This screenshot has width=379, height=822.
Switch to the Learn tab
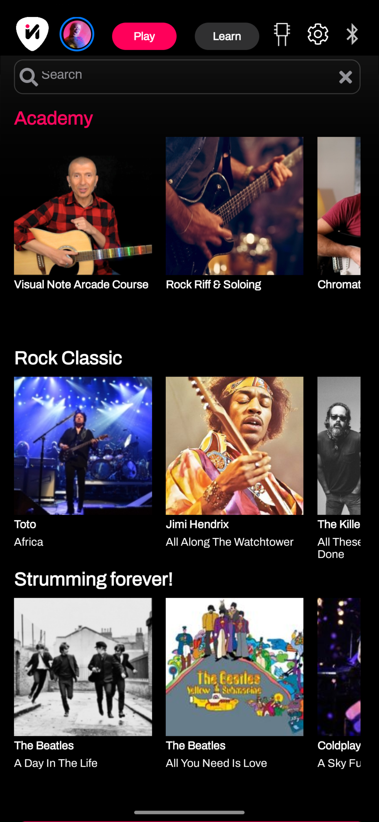click(x=227, y=36)
